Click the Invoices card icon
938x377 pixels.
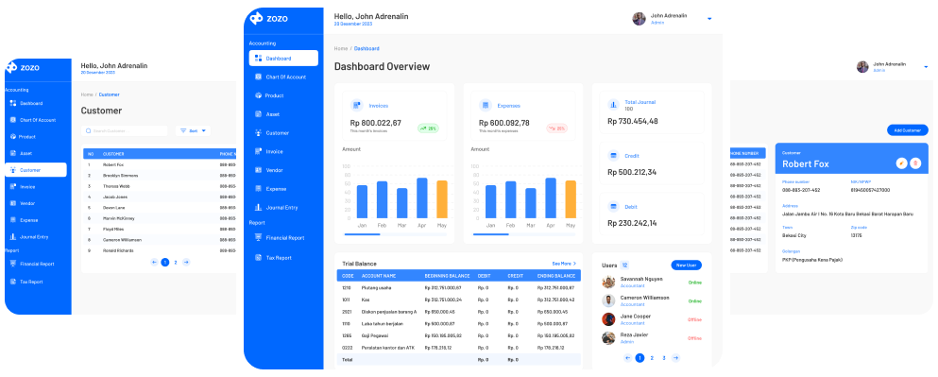click(357, 105)
